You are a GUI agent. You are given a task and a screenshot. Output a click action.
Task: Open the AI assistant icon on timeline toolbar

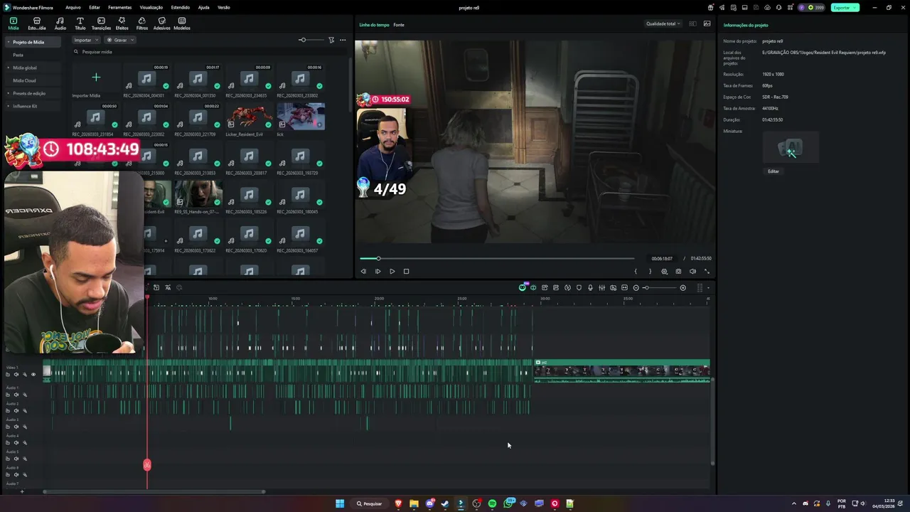point(522,288)
